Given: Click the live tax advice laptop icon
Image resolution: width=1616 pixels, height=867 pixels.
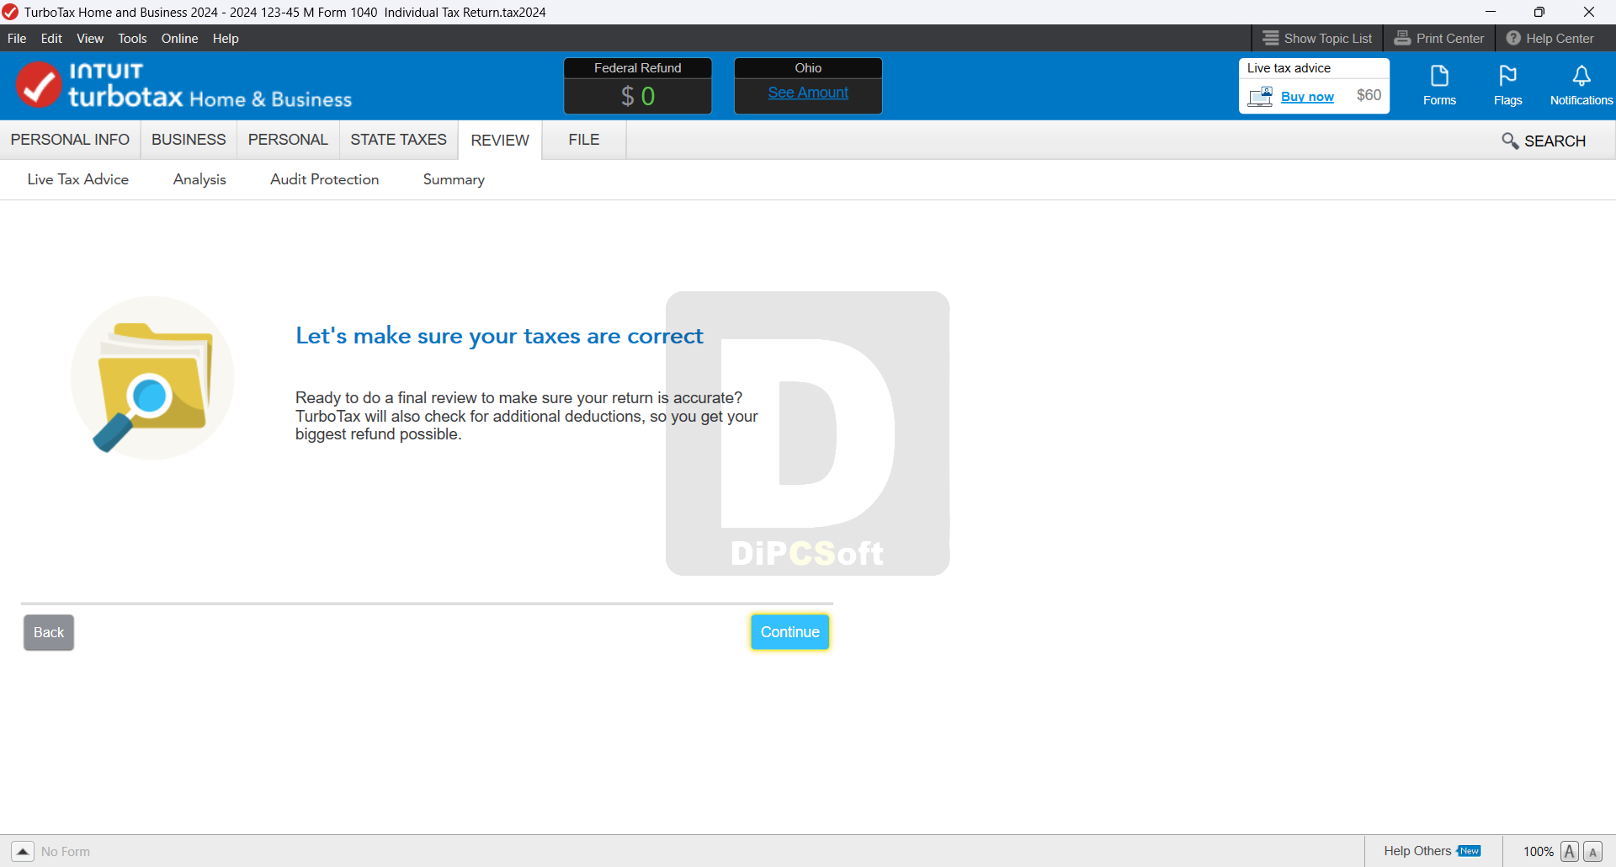Looking at the screenshot, I should tap(1260, 97).
